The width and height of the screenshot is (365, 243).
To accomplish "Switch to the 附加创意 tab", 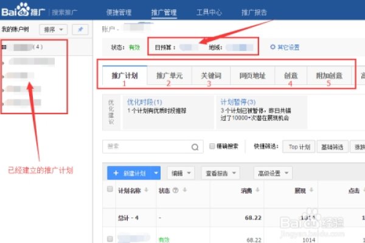I will [329, 75].
